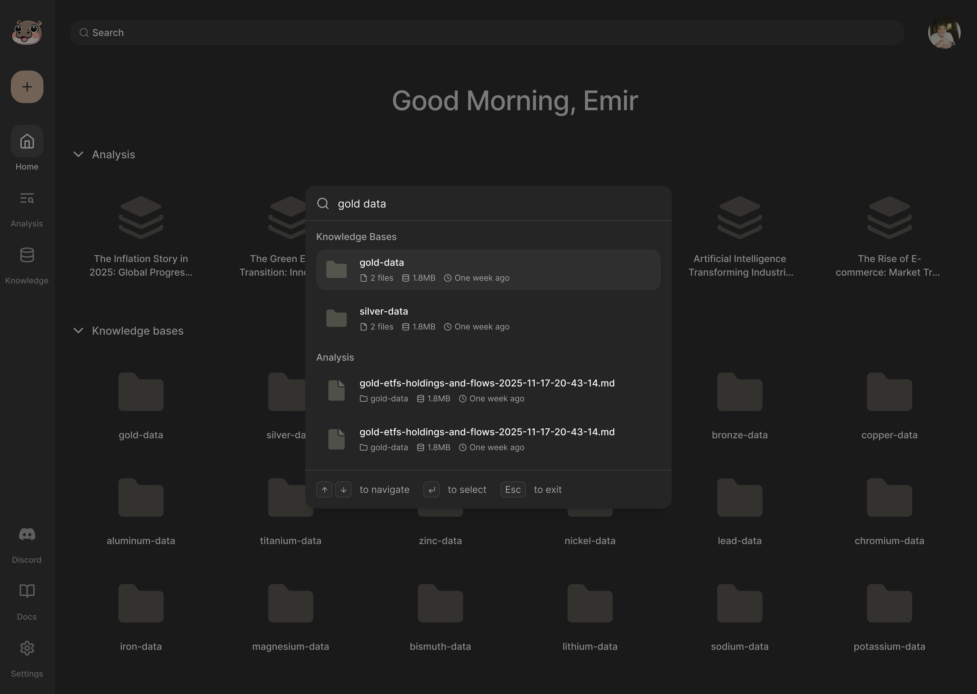This screenshot has width=977, height=694.
Task: Click the Esc key hint button
Action: tap(513, 489)
